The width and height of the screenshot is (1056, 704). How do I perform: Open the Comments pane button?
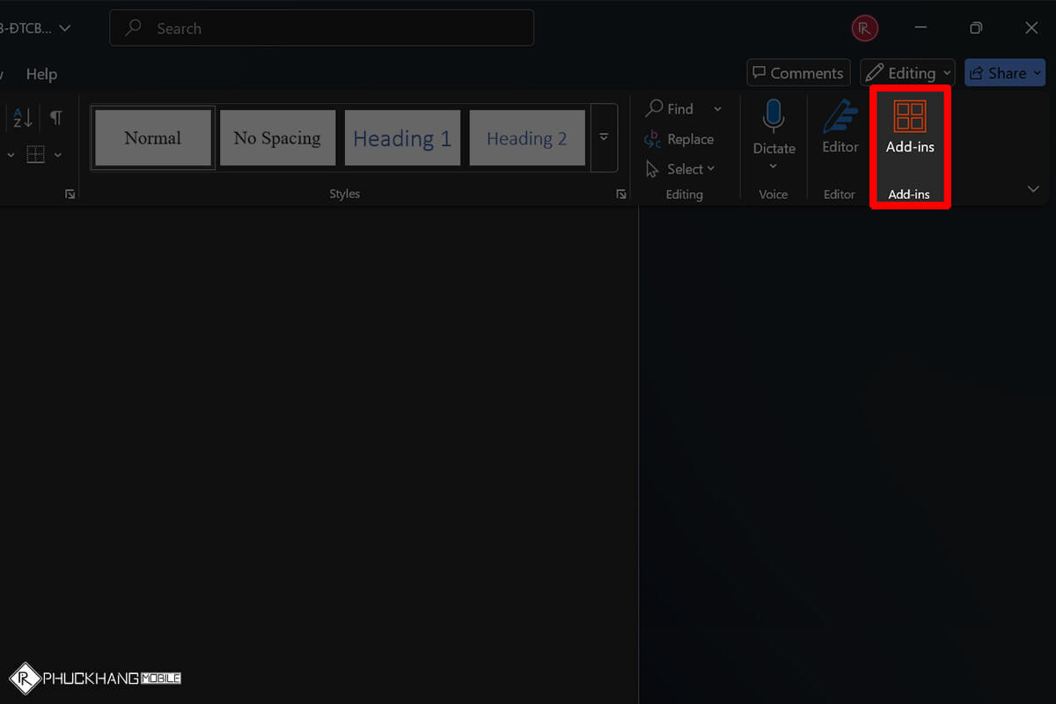[798, 73]
